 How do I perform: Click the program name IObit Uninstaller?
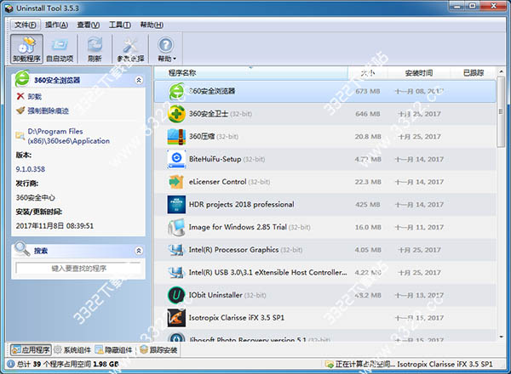(215, 295)
